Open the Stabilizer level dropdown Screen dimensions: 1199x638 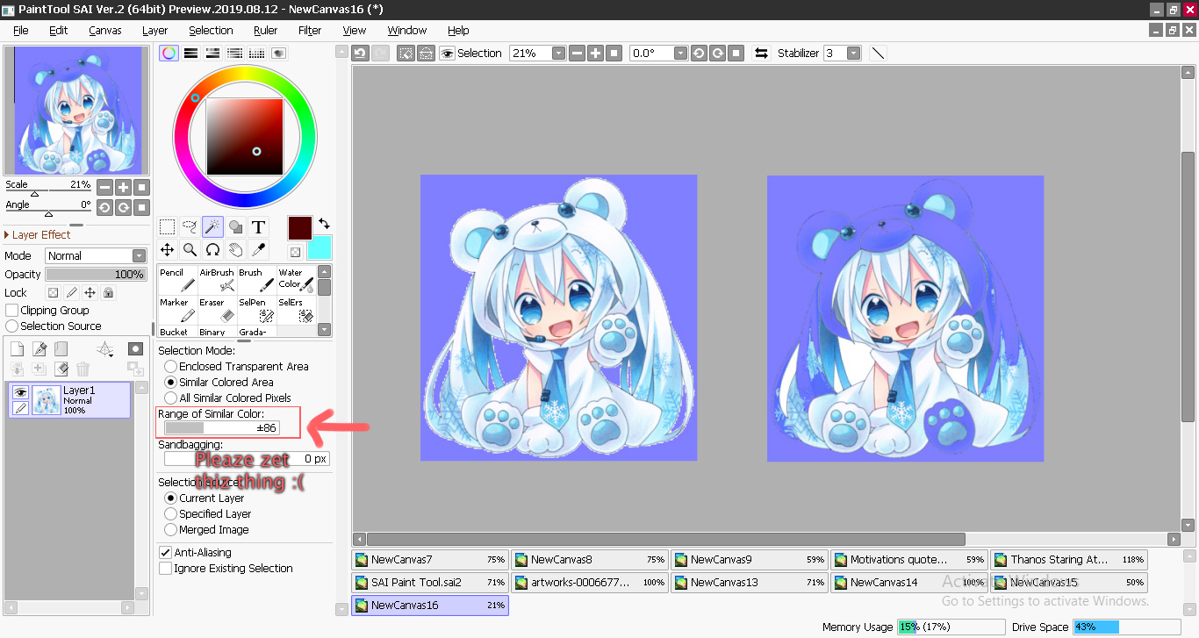coord(854,53)
